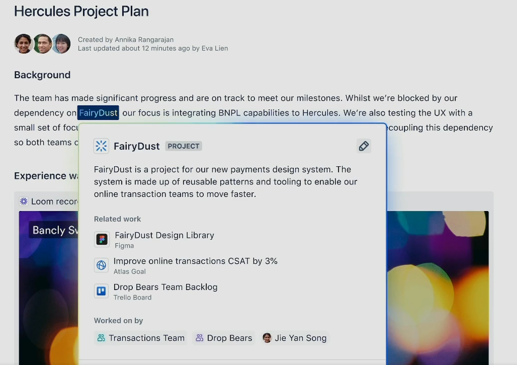Click the Atlas goal globe icon

click(x=101, y=265)
